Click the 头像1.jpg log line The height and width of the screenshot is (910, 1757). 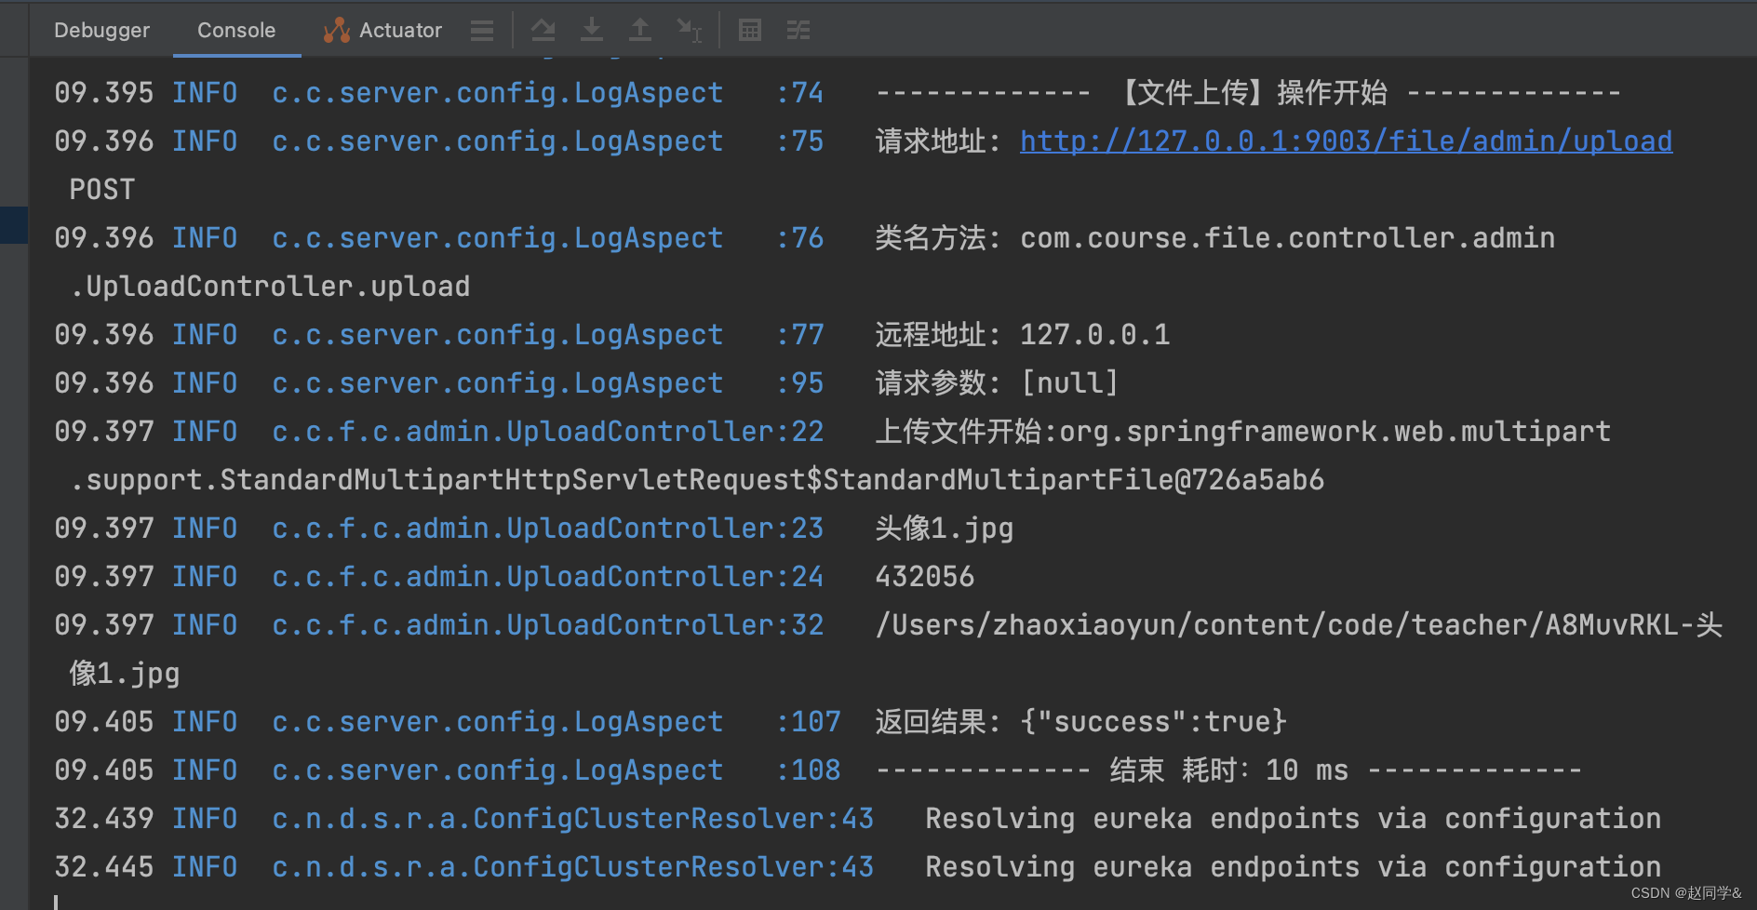coord(944,528)
